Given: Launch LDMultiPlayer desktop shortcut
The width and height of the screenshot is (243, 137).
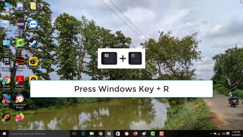Looking at the screenshot, I should pyautogui.click(x=33, y=63).
